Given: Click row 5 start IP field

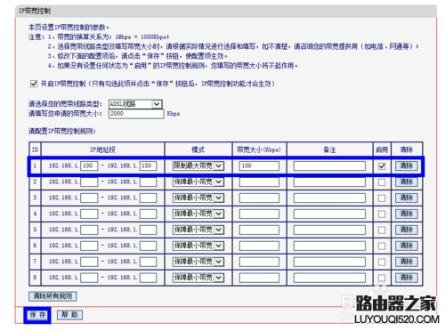Looking at the screenshot, I should (89, 230).
